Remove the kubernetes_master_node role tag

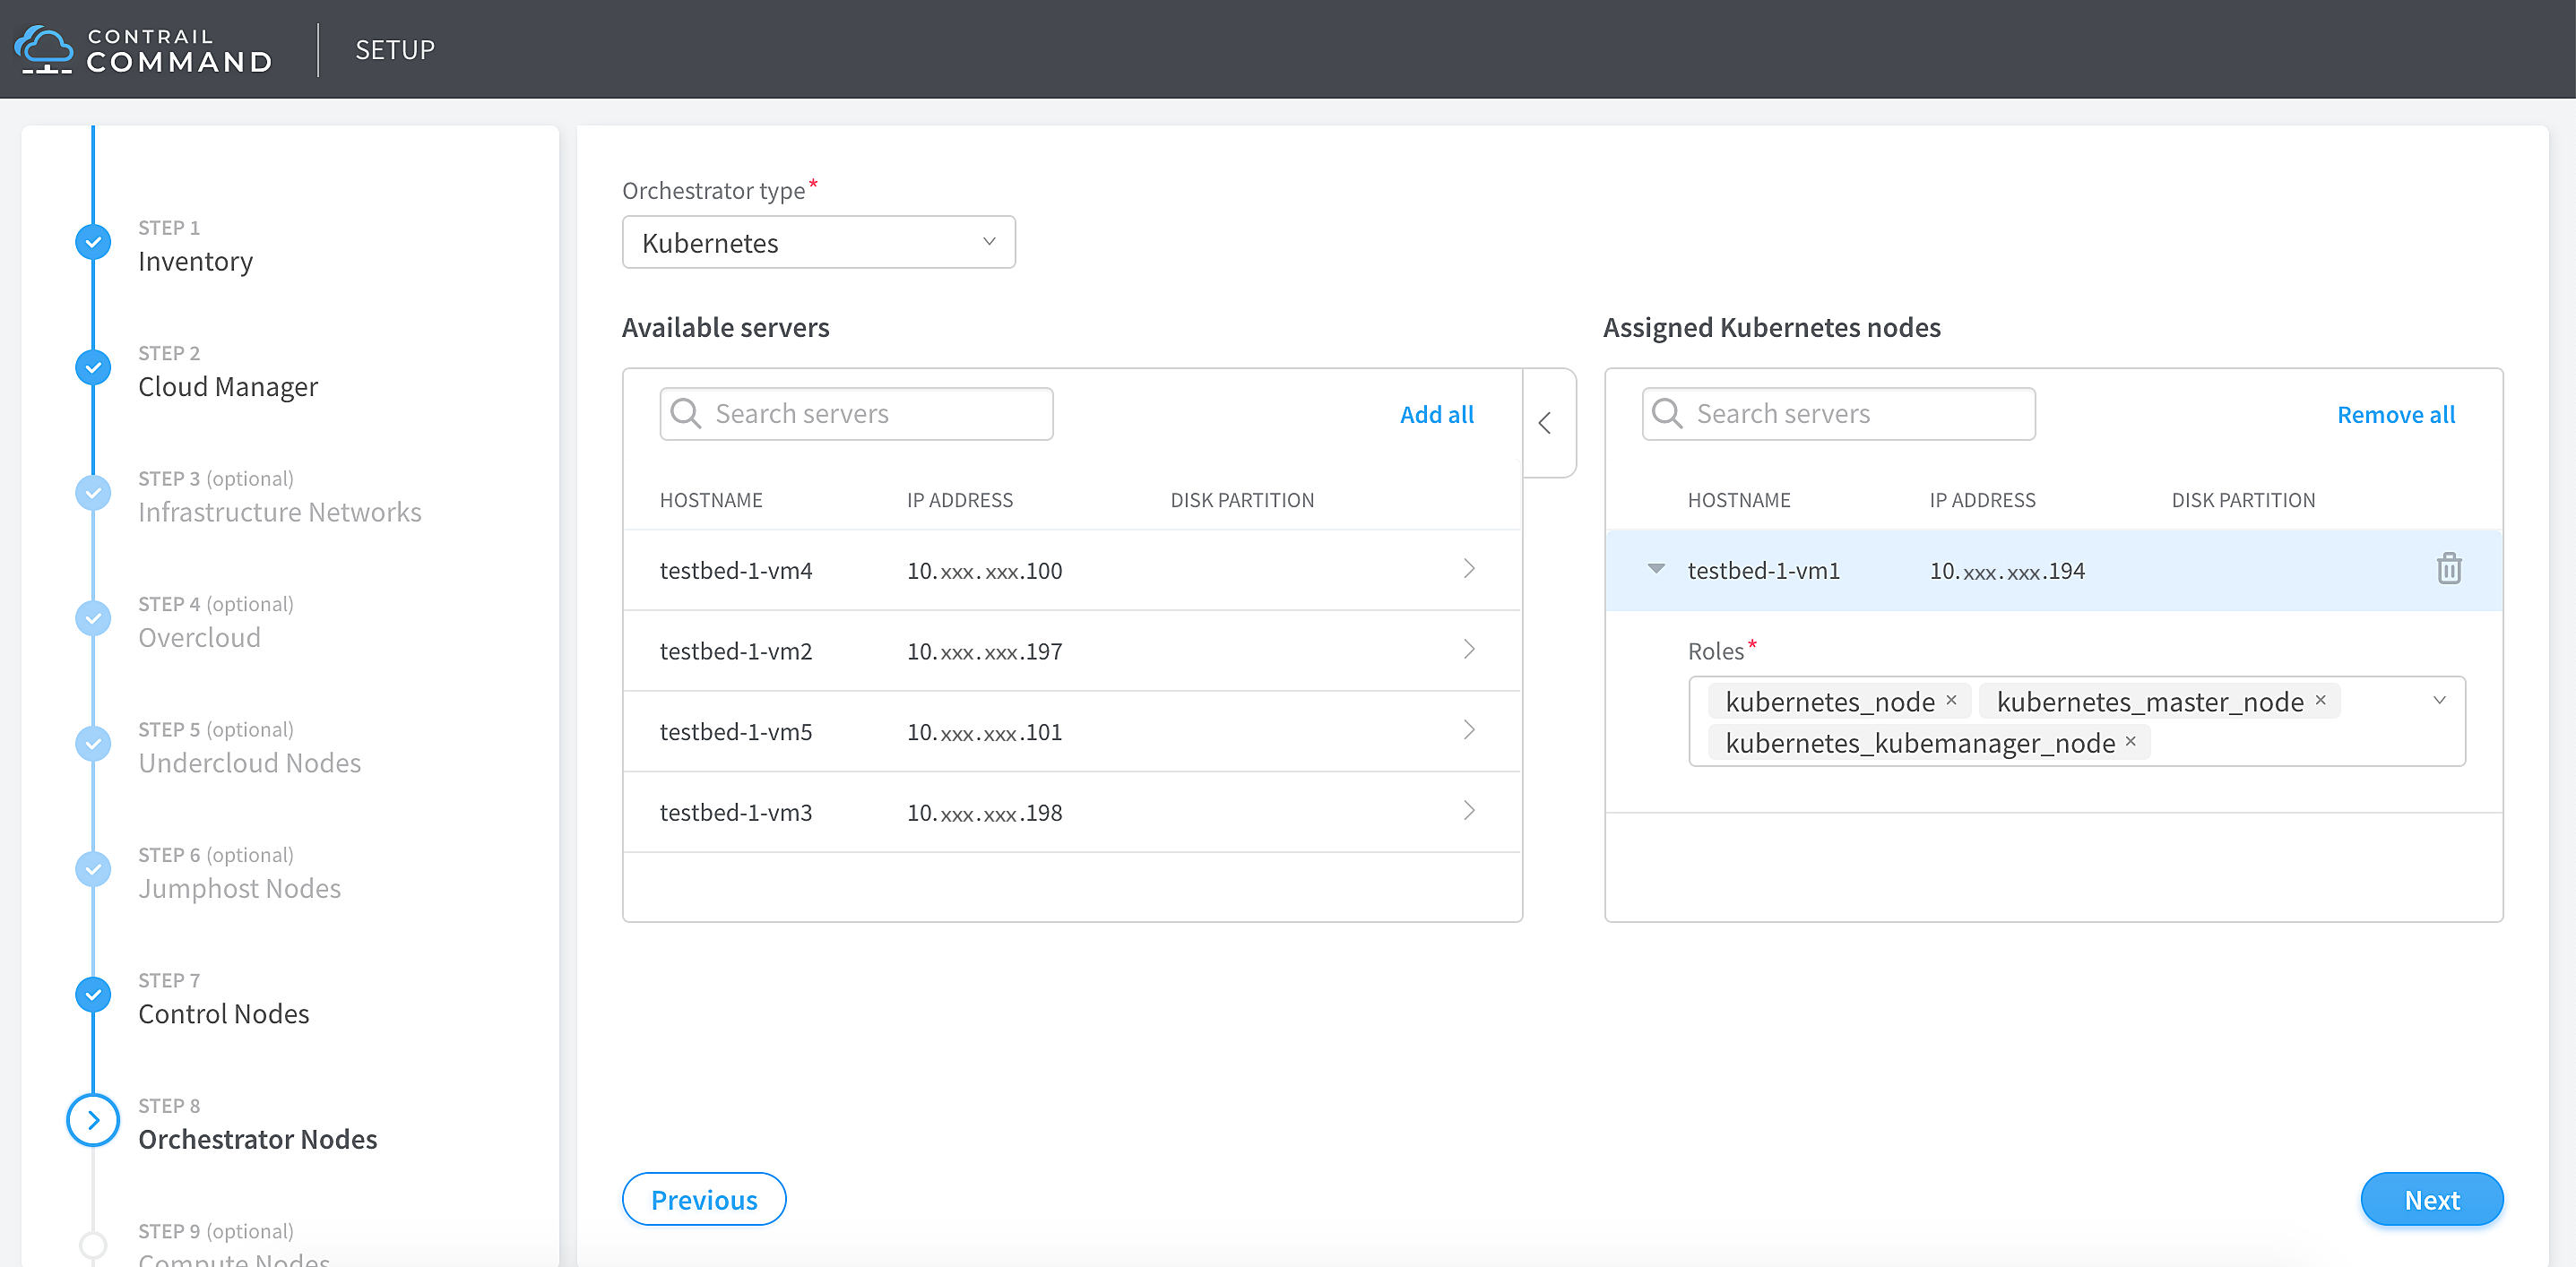point(2321,700)
